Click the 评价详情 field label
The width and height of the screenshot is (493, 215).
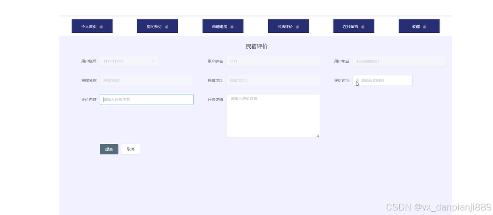tap(215, 100)
